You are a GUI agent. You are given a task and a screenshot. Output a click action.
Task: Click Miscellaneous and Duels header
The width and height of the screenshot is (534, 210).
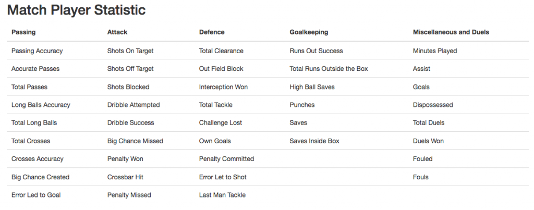click(451, 32)
